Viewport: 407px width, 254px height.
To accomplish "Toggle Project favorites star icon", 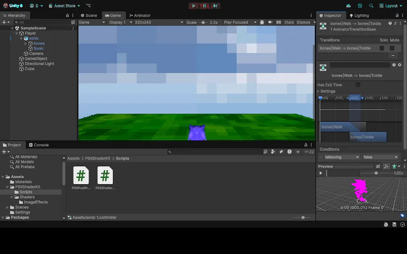I will [x=298, y=152].
